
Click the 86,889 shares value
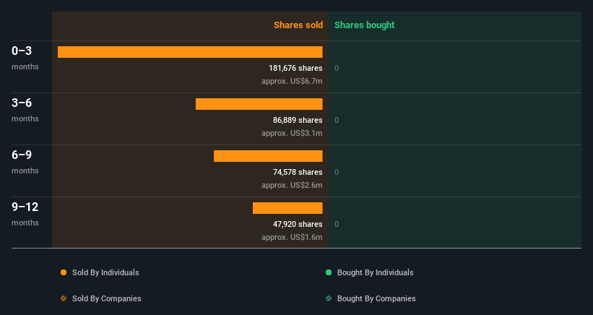pos(298,120)
